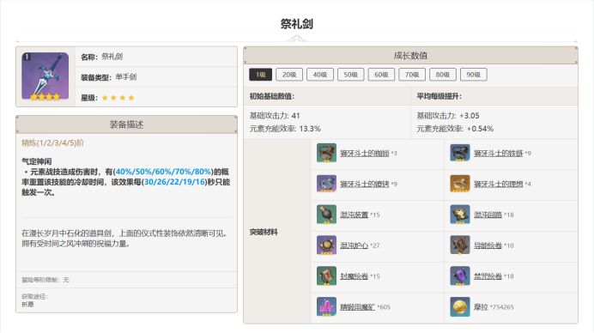Image resolution: width=594 pixels, height=333 pixels.
Task: Click the 禁咒绘卷 purple scroll icon
Action: tap(460, 275)
